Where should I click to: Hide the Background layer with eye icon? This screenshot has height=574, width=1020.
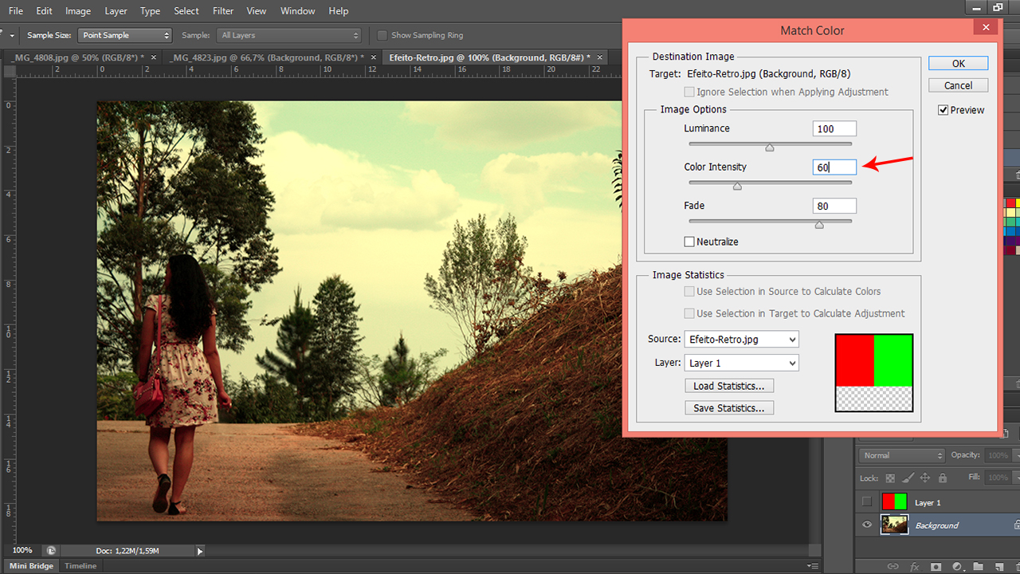coord(867,525)
